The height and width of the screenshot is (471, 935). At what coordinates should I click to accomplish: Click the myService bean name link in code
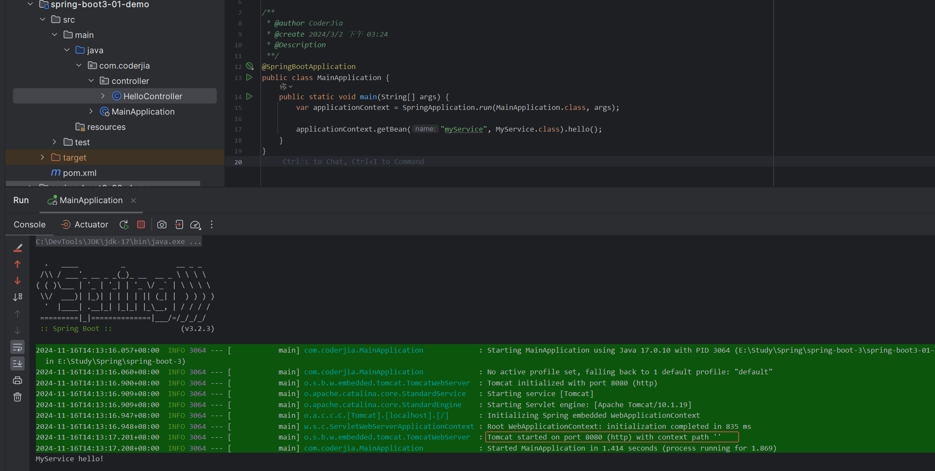click(x=463, y=129)
